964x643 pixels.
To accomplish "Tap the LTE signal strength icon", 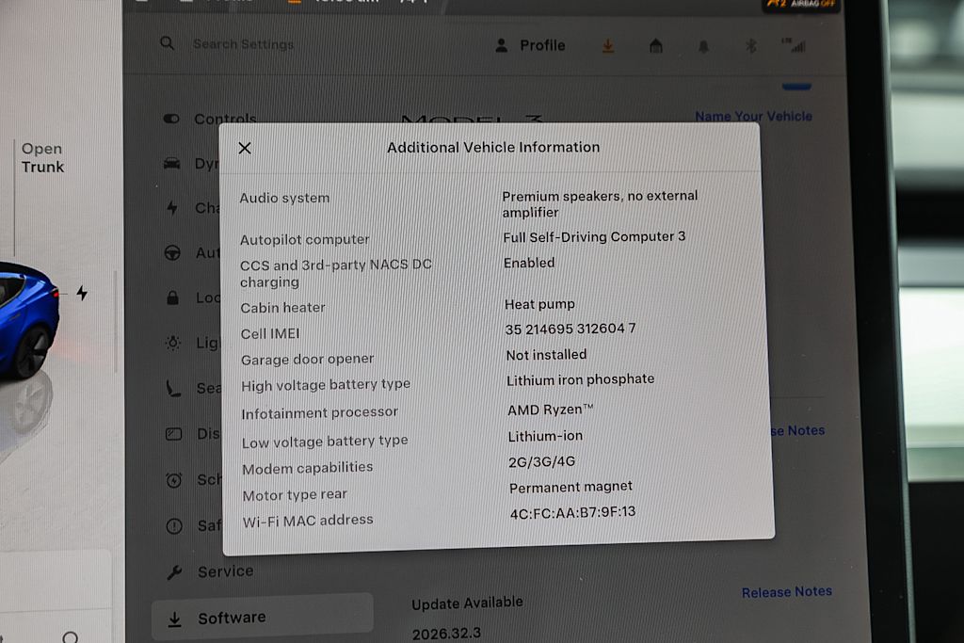I will [x=794, y=45].
